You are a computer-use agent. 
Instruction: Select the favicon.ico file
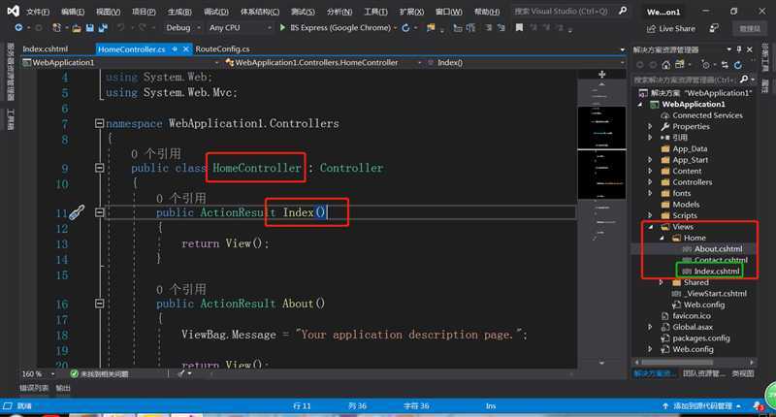(x=692, y=315)
